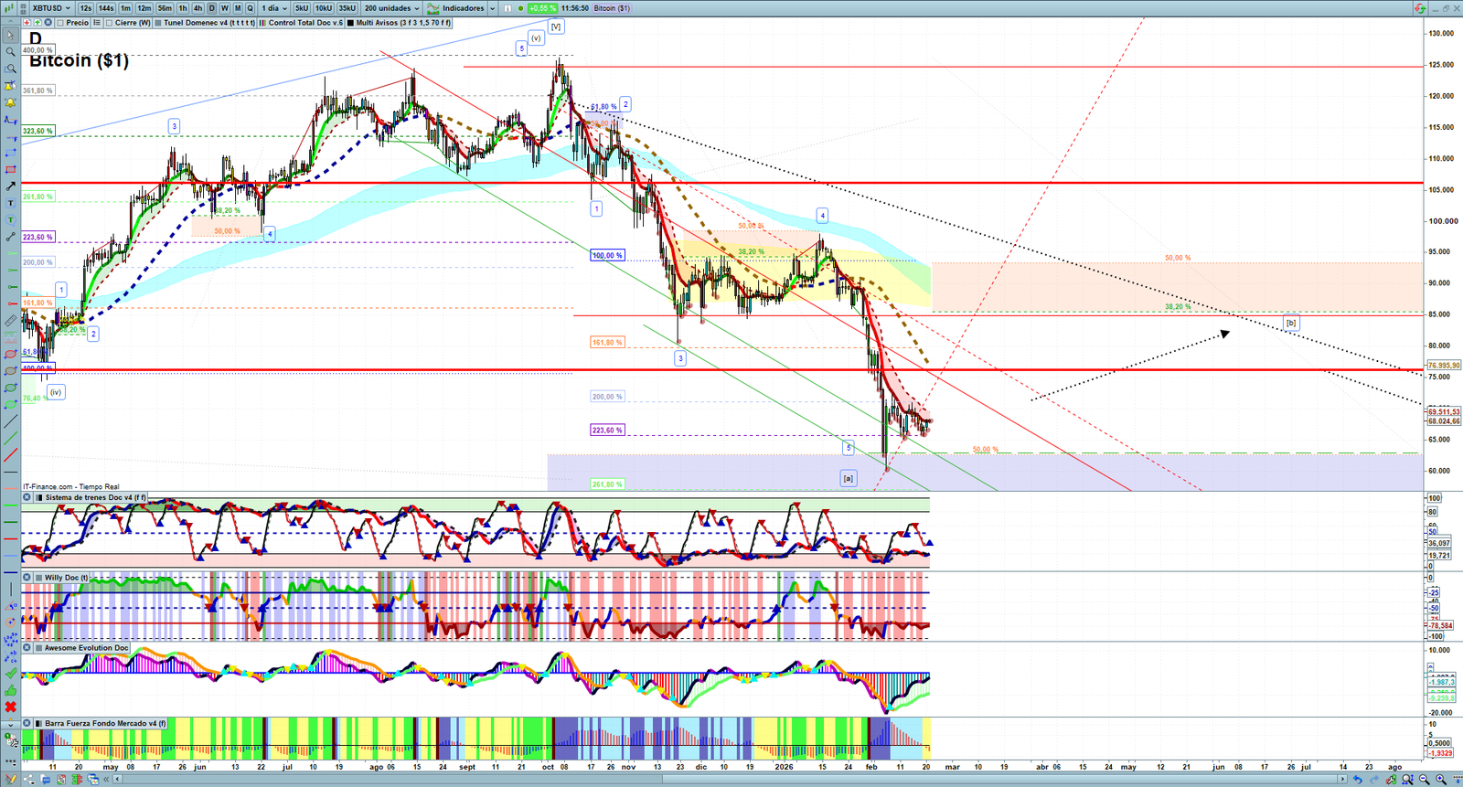The height and width of the screenshot is (787, 1463).
Task: Click the 35kU units button
Action: 347,8
